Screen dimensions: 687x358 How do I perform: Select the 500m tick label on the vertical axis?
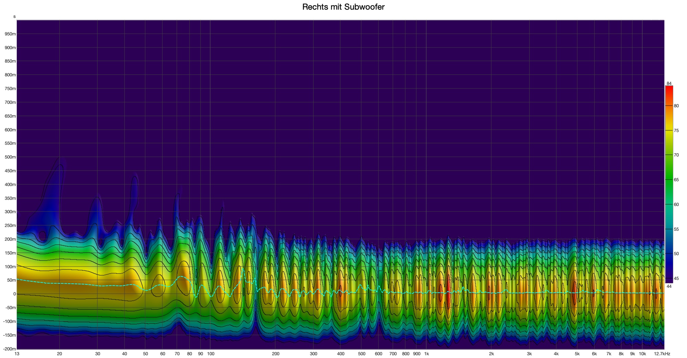coord(10,157)
